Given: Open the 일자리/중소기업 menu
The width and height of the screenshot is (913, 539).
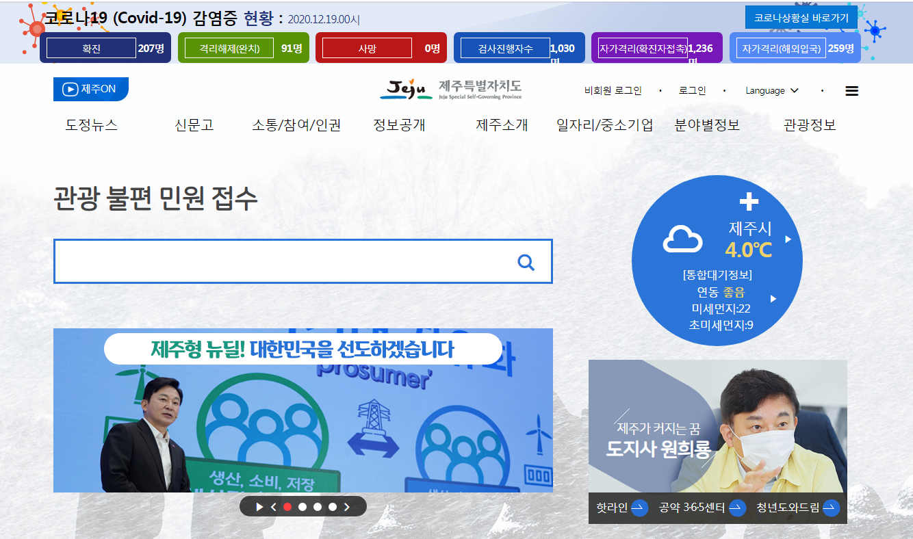Looking at the screenshot, I should pyautogui.click(x=605, y=125).
